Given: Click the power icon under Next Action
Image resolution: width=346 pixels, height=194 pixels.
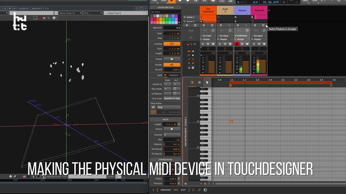Looking at the screenshot, I should (153, 107).
